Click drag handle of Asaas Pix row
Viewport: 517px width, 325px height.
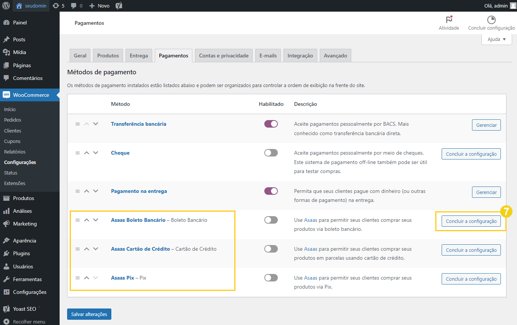pos(78,278)
